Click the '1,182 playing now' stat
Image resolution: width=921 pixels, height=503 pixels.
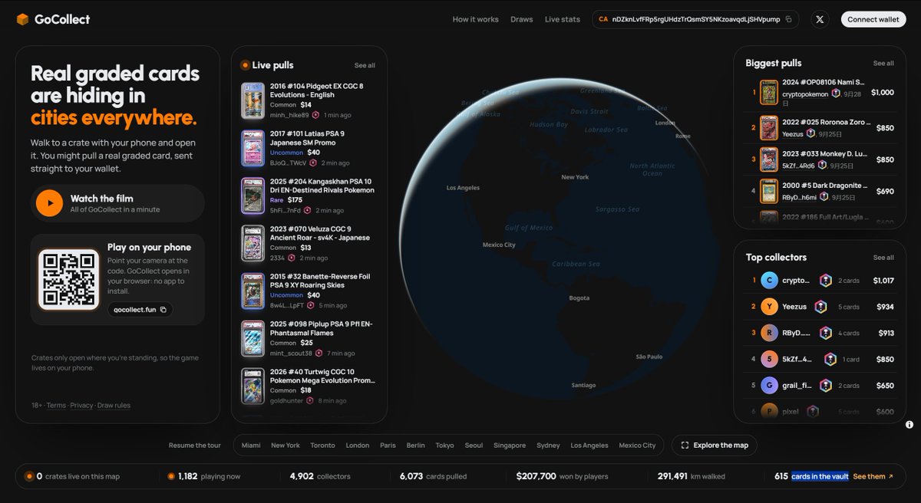click(203, 476)
